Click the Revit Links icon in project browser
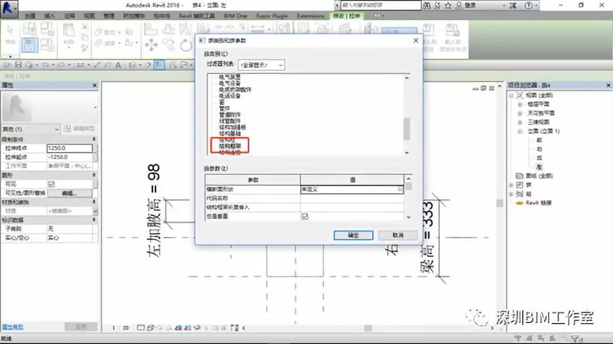This screenshot has height=344, width=613. 519,203
